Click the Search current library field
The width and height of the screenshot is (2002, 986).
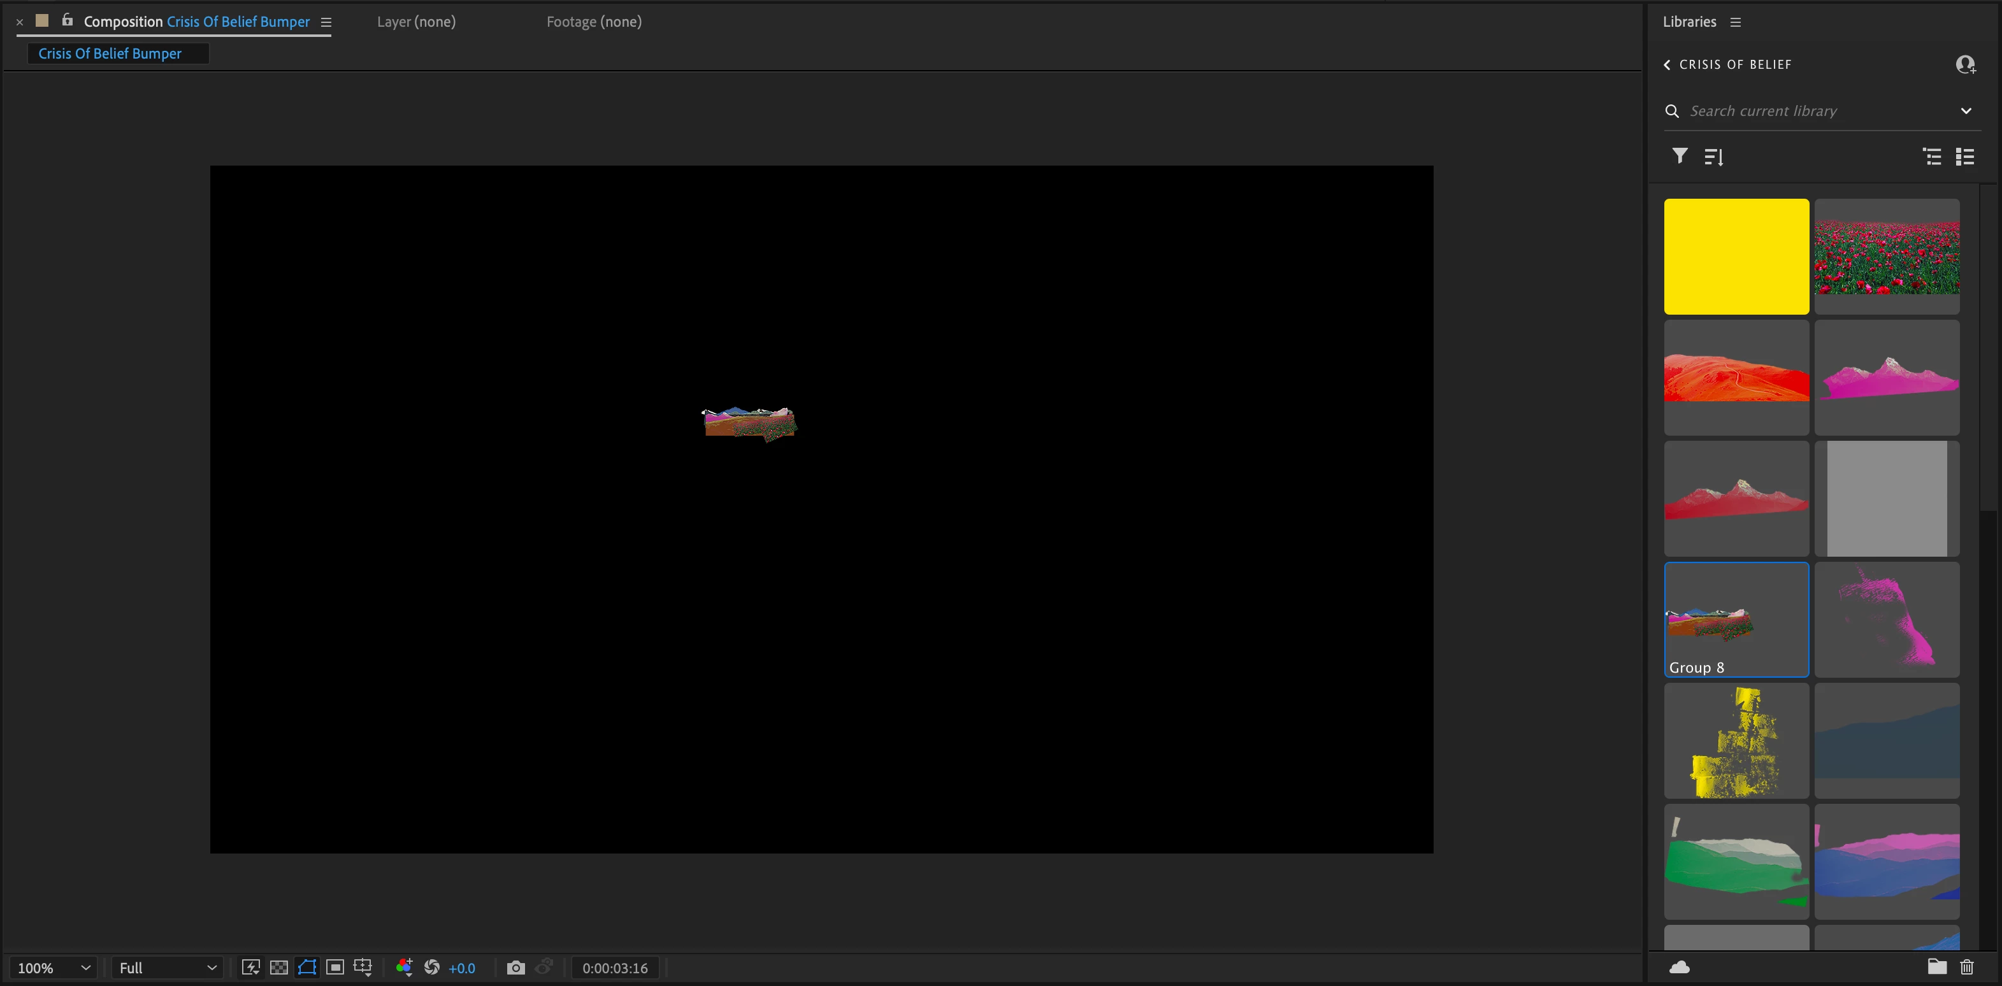[1811, 111]
